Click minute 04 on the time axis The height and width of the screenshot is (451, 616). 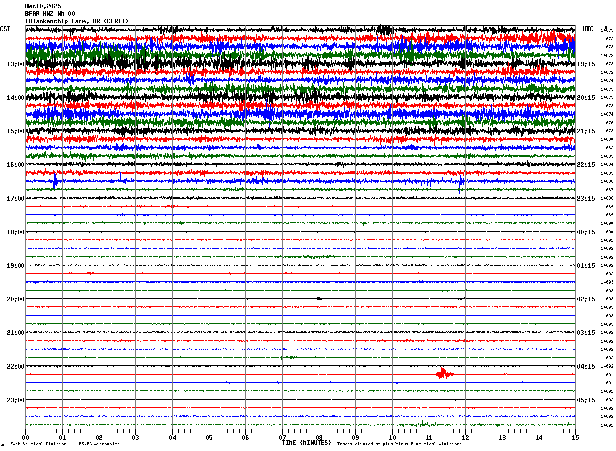pyautogui.click(x=172, y=437)
